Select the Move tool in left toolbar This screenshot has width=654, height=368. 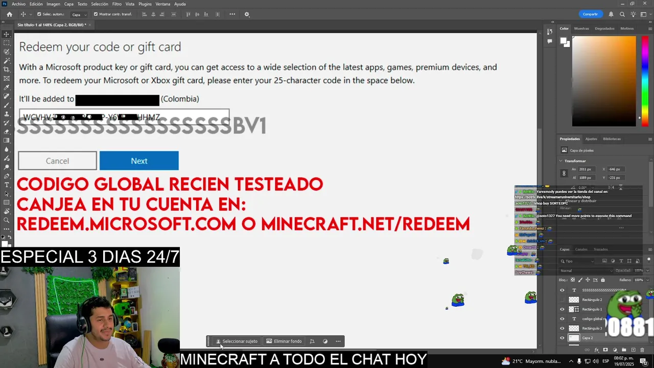[7, 34]
